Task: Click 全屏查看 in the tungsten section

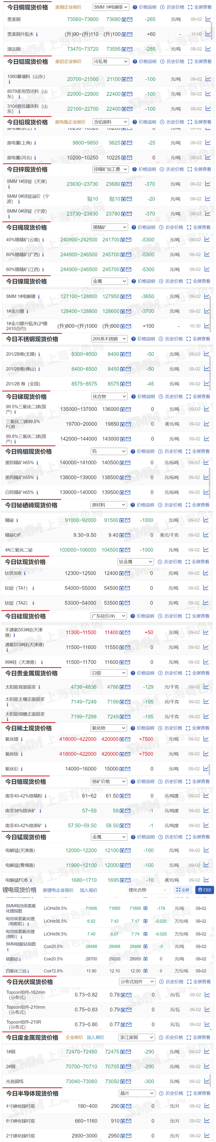Action: click(x=198, y=451)
